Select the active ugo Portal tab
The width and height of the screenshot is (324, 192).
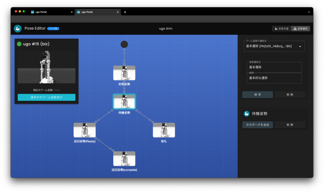[97, 12]
